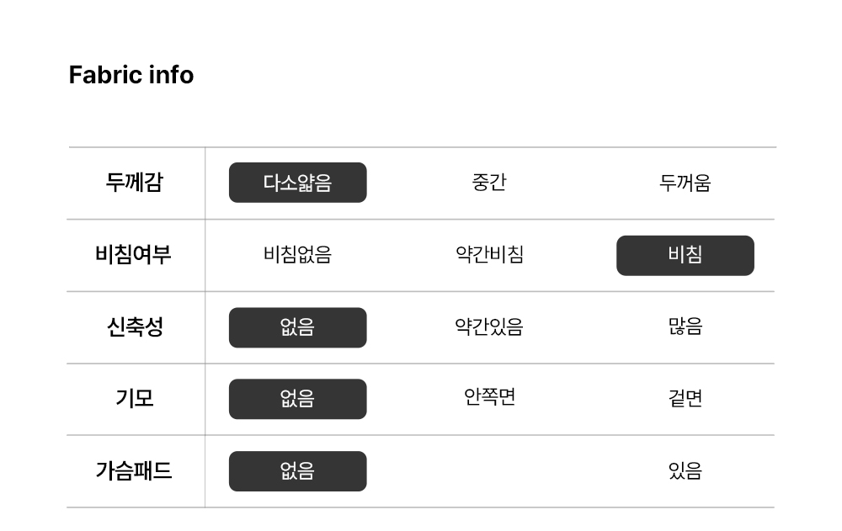Choose the 안쪽면 fleece option
The height and width of the screenshot is (531, 842).
488,396
